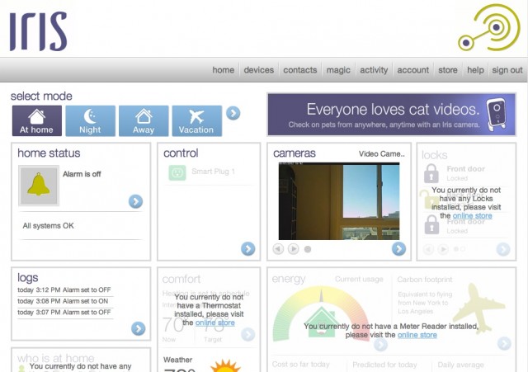Click the logs heading
This screenshot has height=372, width=528.
coord(27,278)
